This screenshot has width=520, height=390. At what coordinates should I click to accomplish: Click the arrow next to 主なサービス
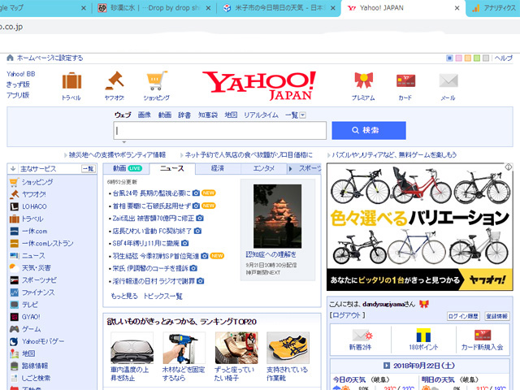[x=13, y=168]
